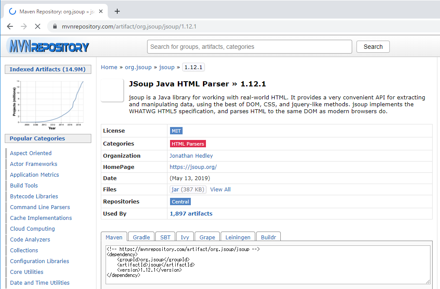Open the jsoup breadcrumb link
Screen dimensions: 440x289
(167, 67)
